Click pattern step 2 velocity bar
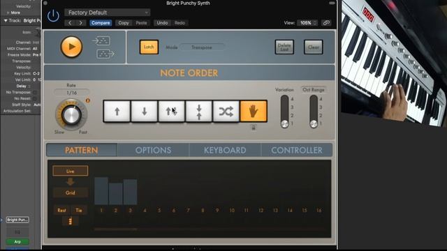This screenshot has width=447, height=251. (116, 194)
